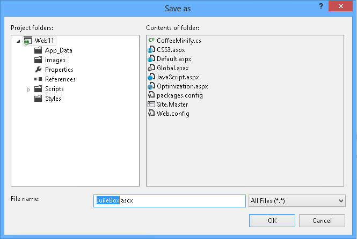Click the App_Data folder icon

coord(38,50)
